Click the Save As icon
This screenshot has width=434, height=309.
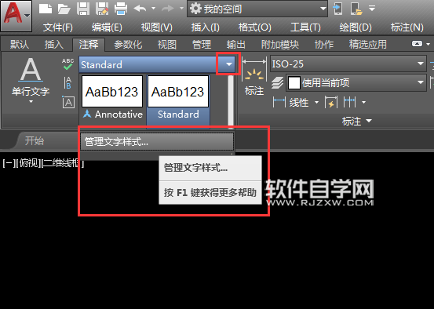click(102, 9)
